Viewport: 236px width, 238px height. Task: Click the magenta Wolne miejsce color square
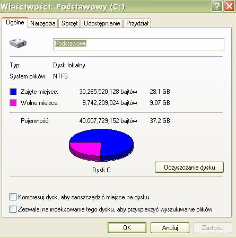pyautogui.click(x=13, y=103)
